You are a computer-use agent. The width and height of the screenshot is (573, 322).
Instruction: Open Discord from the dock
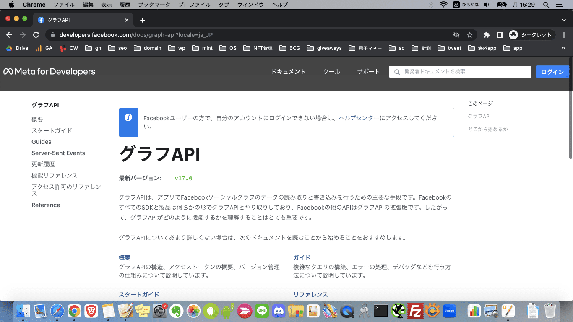[279, 311]
